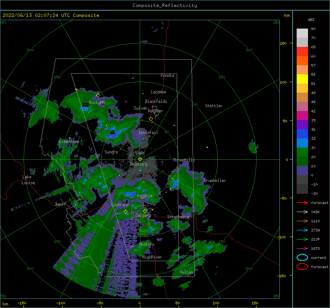Click the dBZ legend heading

click(311, 19)
